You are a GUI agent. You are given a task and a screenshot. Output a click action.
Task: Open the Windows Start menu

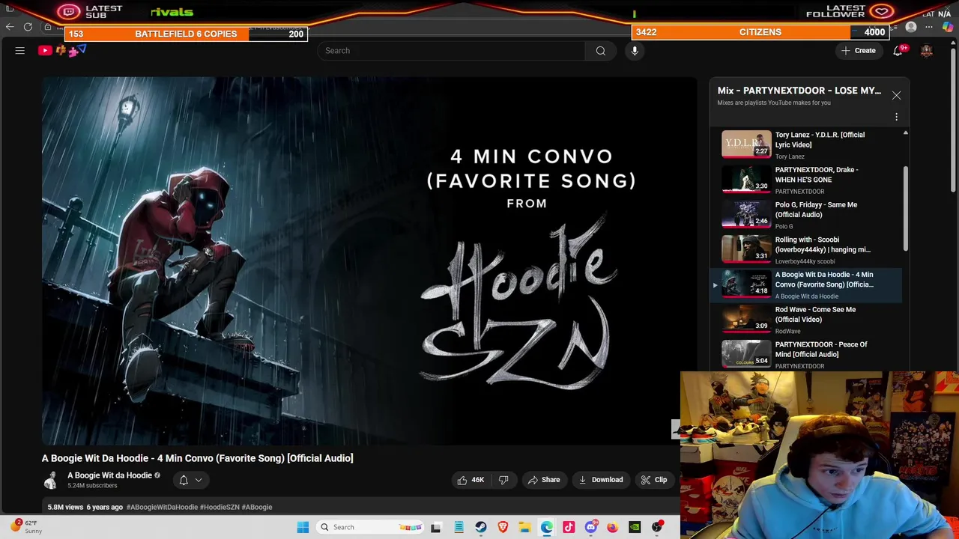click(303, 527)
